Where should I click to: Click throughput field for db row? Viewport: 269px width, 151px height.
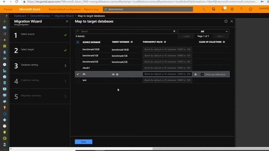[167, 74]
